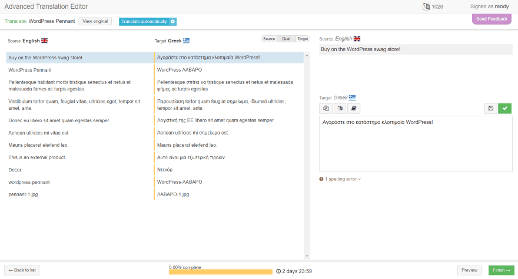Image resolution: width=518 pixels, height=279 pixels.
Task: Click the spelling error warning icon
Action: [x=321, y=179]
